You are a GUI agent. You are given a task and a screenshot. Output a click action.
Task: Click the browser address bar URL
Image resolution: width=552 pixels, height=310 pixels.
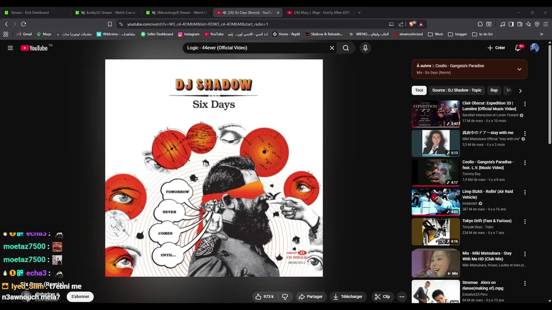pos(198,24)
